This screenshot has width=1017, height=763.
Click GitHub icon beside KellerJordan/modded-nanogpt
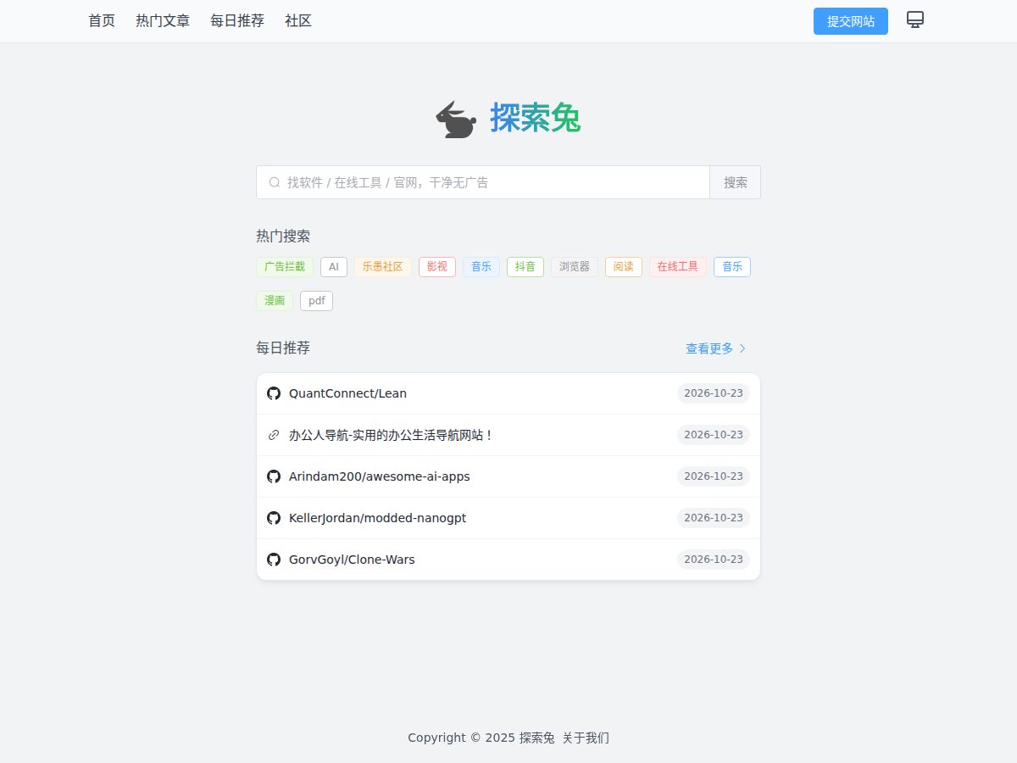[274, 518]
